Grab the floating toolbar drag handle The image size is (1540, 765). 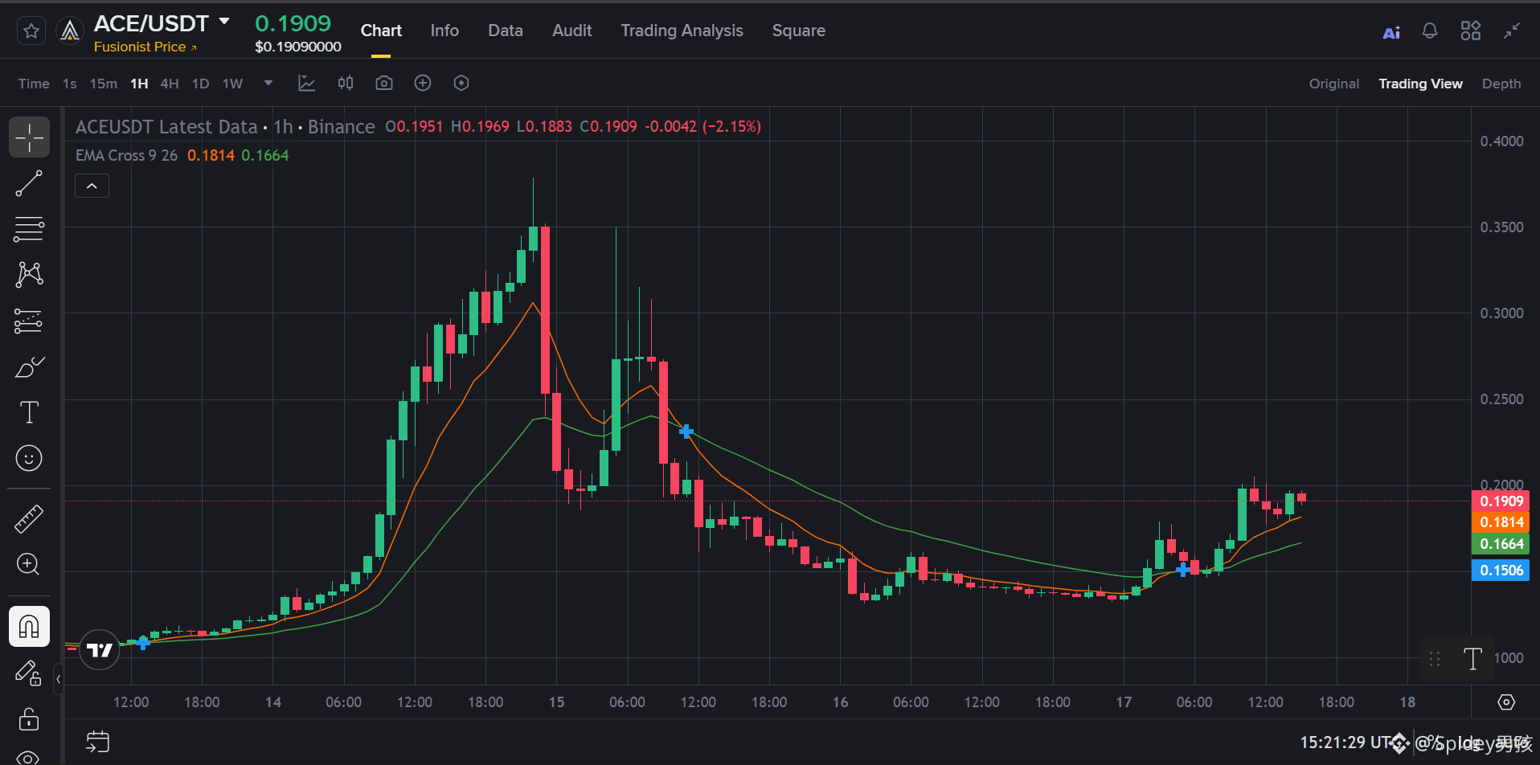click(1435, 659)
